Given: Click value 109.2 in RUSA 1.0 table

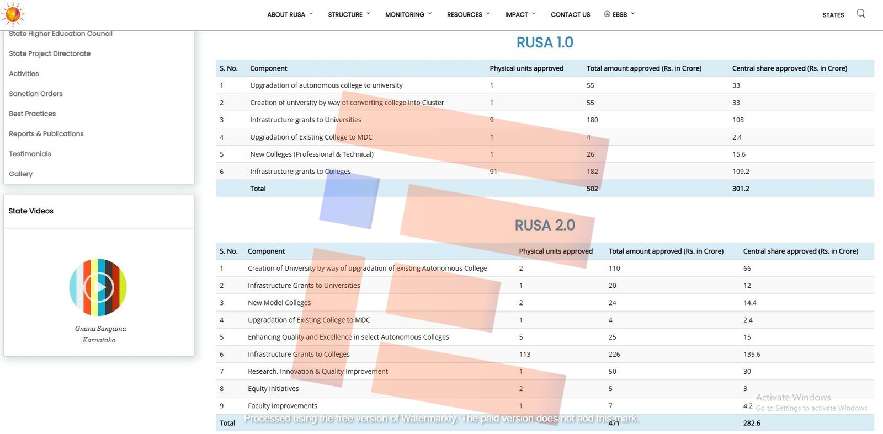Looking at the screenshot, I should (741, 172).
